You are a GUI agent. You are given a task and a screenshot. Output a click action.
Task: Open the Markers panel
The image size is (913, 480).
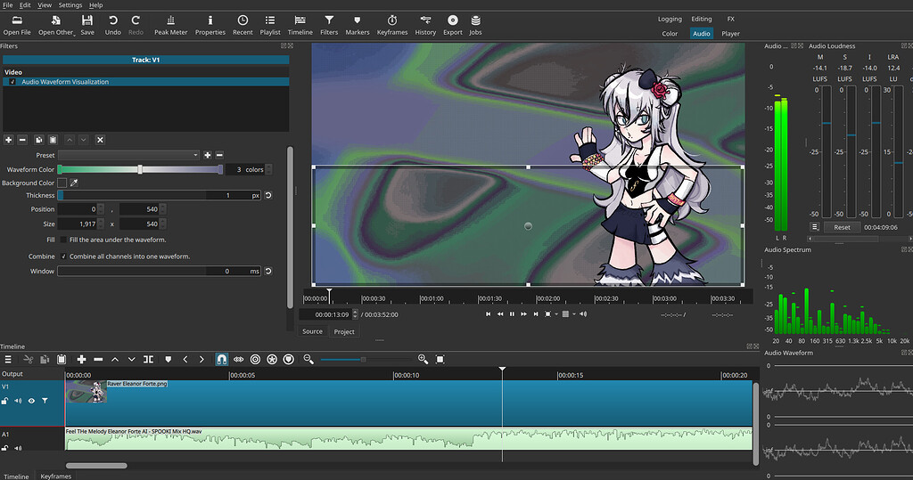coord(358,25)
